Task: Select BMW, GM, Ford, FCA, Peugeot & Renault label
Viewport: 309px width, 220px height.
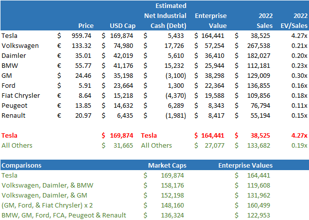Action: point(64,216)
